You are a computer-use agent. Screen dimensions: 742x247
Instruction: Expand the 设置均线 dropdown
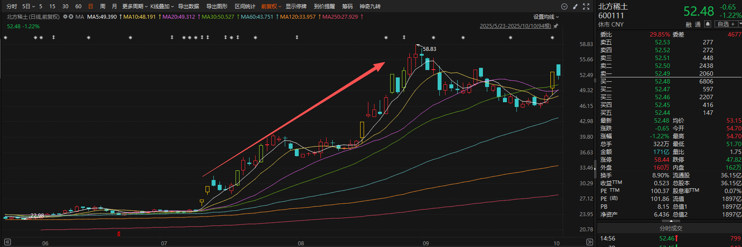[546, 17]
